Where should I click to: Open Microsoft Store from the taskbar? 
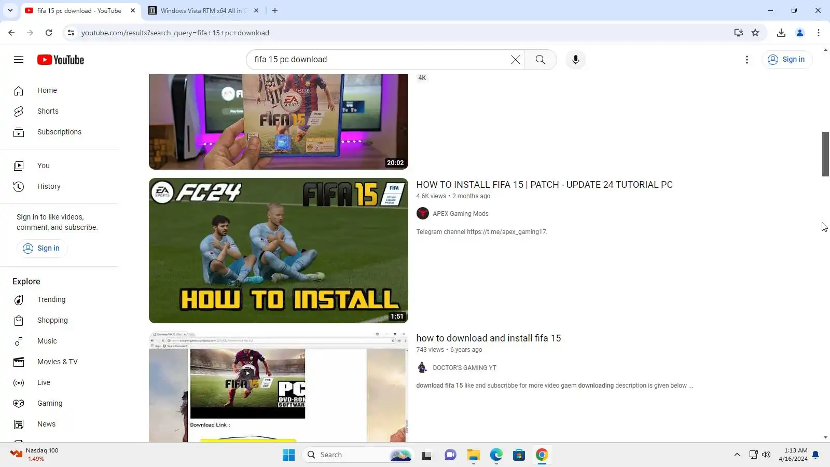pyautogui.click(x=519, y=455)
